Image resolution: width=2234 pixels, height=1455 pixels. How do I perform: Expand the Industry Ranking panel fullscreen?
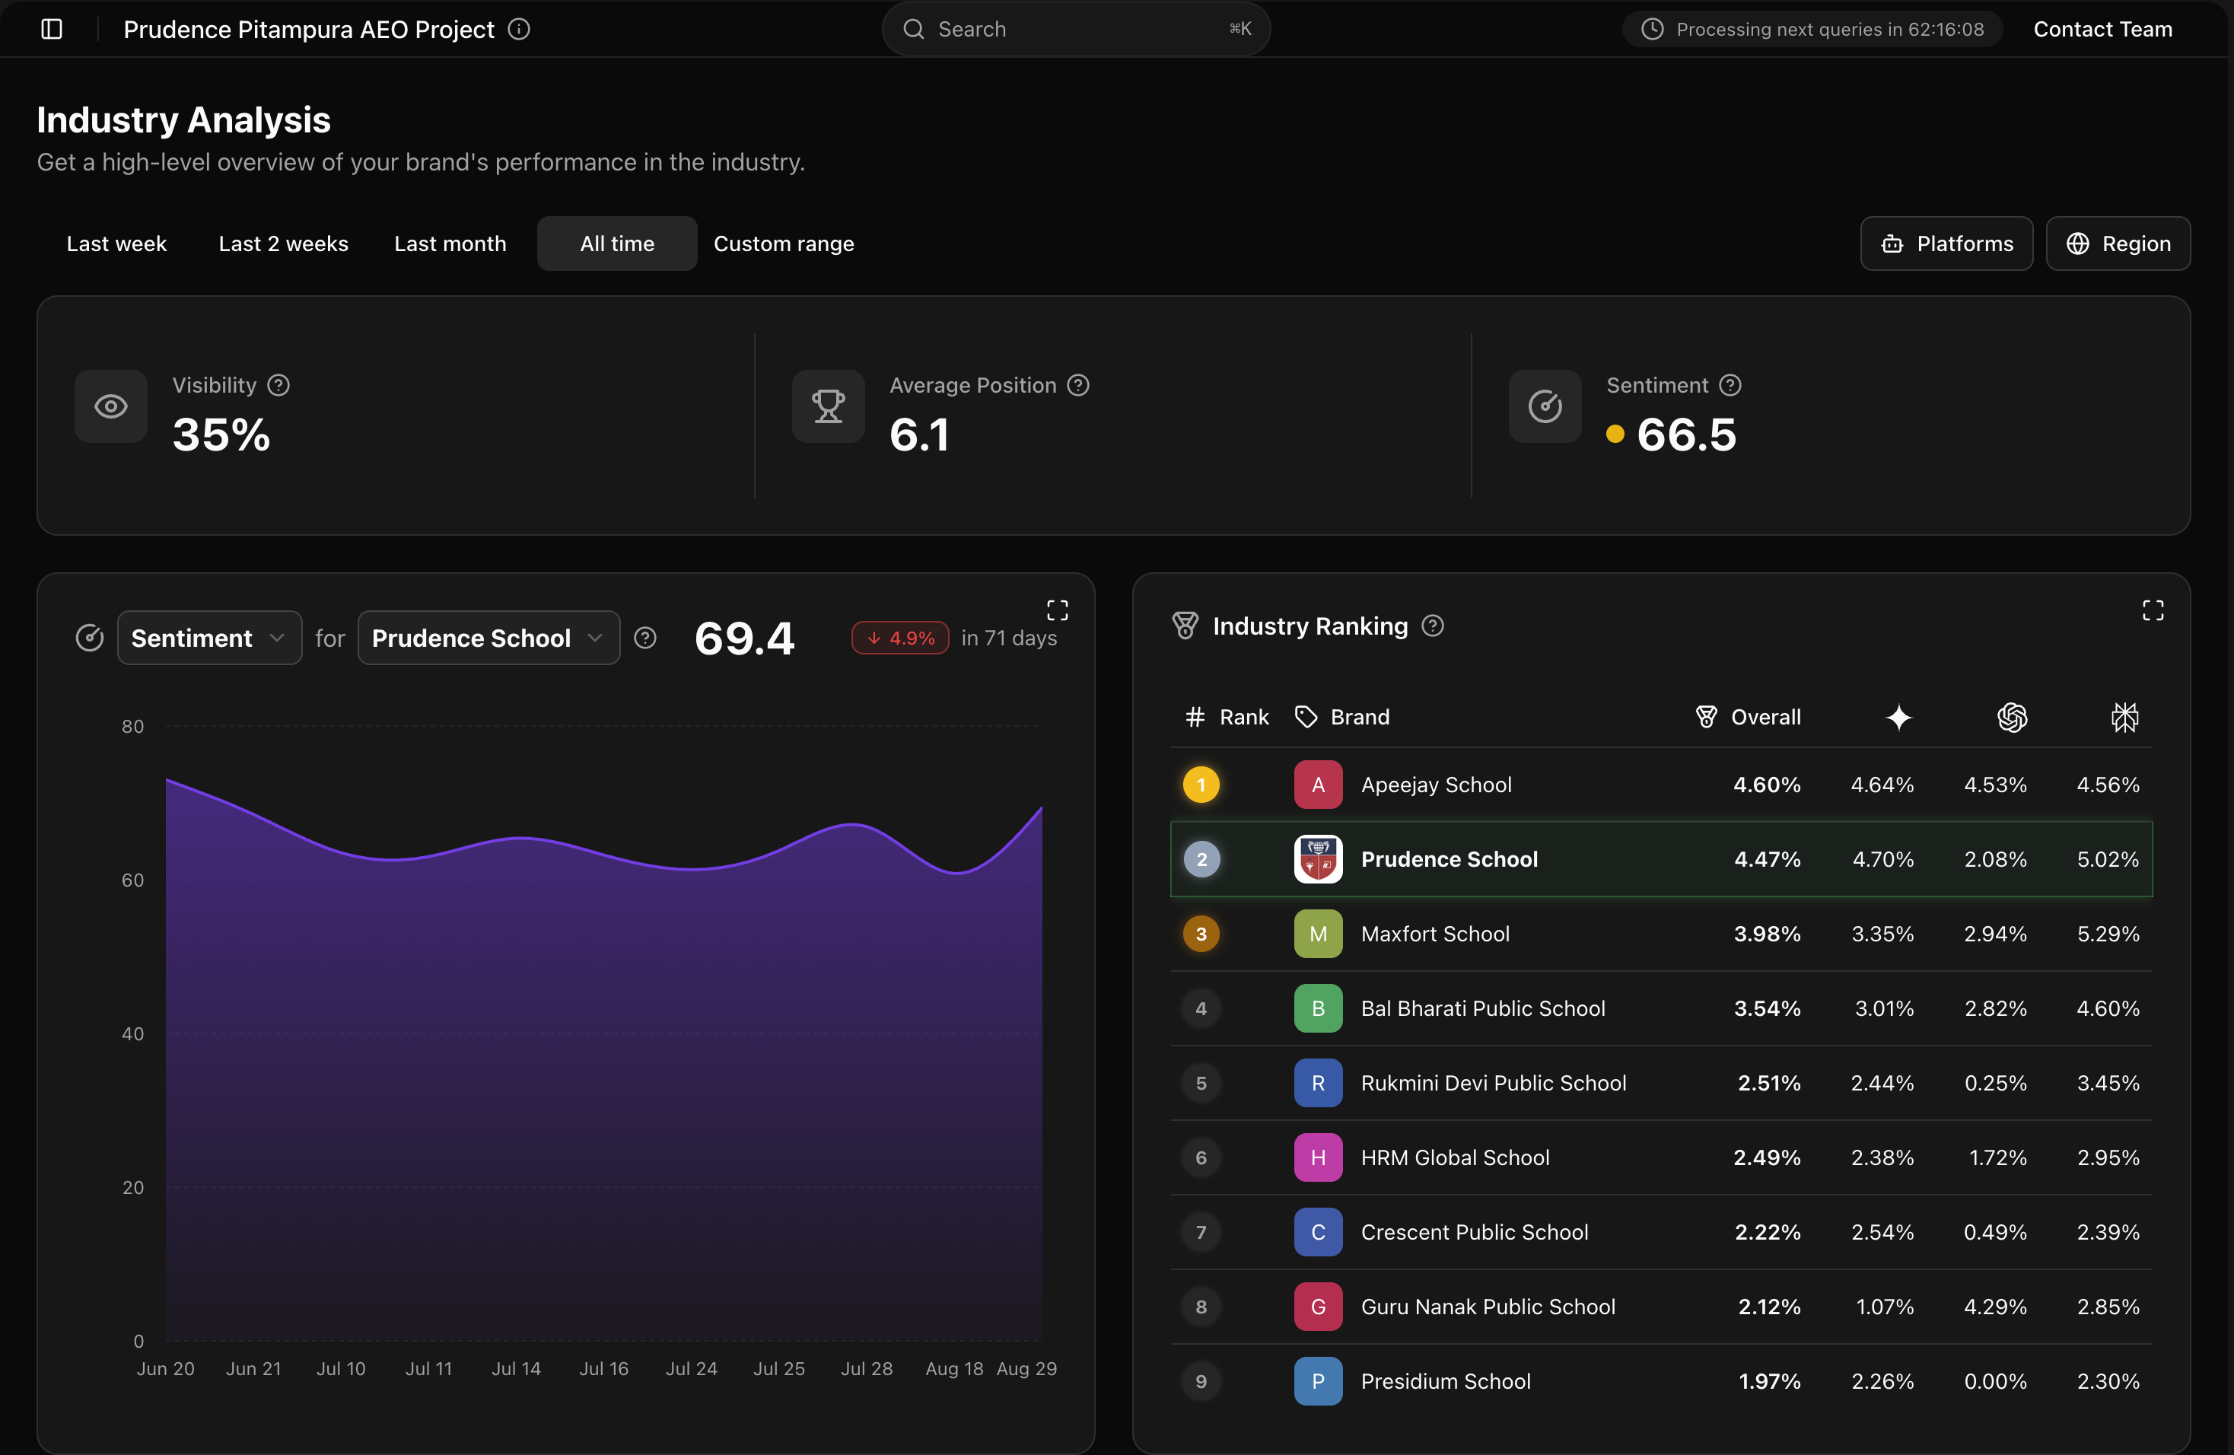point(2153,610)
